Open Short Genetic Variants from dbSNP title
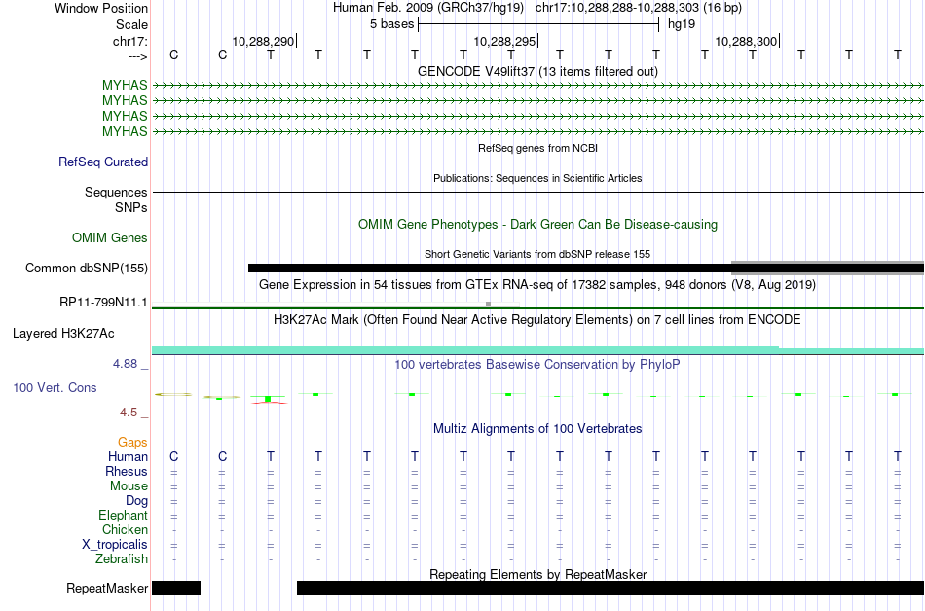 [537, 254]
